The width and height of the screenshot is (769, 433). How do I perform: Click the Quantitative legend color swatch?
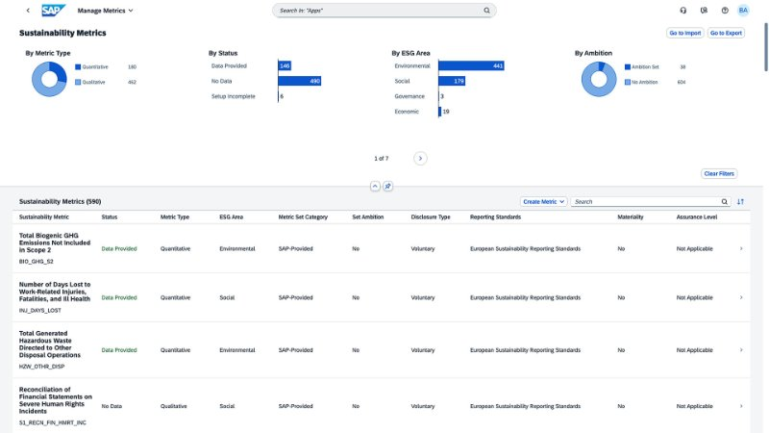tap(78, 67)
